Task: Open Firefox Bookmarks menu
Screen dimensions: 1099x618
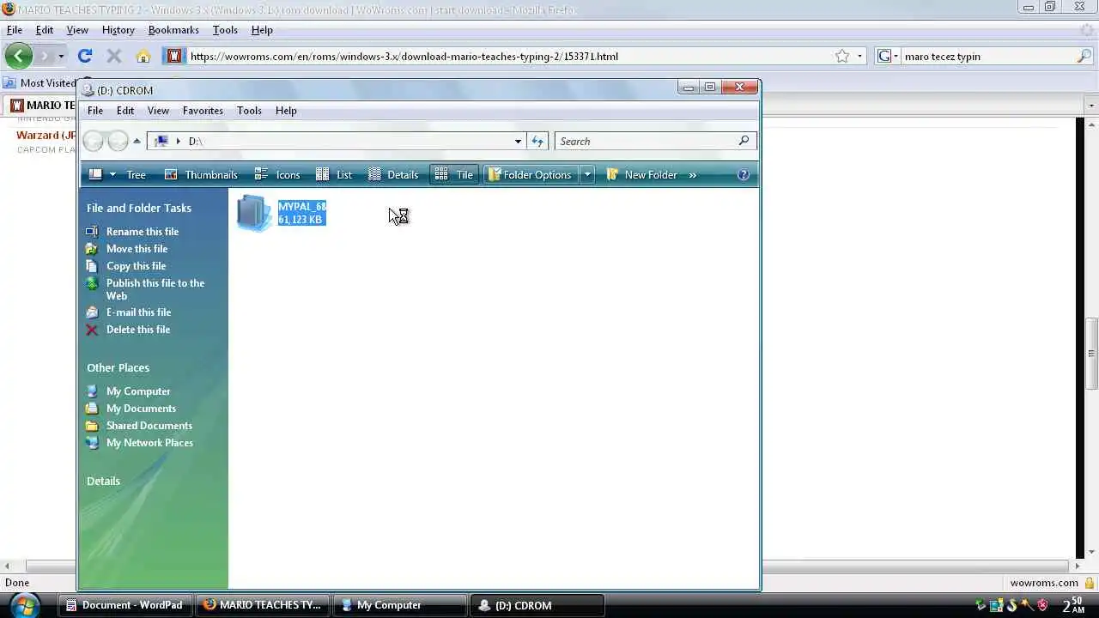Action: [173, 30]
